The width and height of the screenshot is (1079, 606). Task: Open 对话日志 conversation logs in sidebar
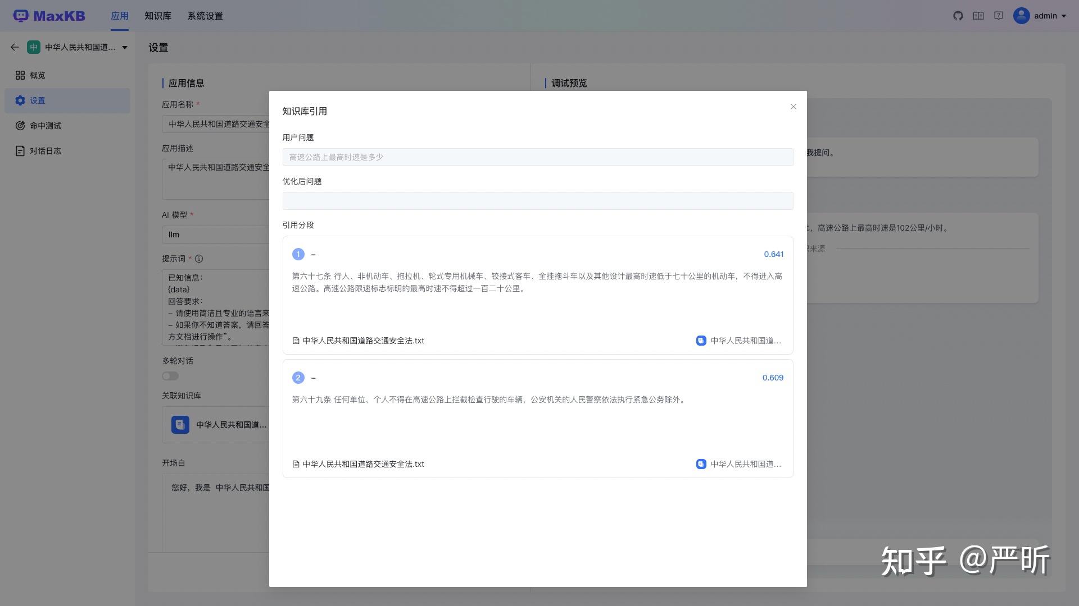tap(45, 150)
